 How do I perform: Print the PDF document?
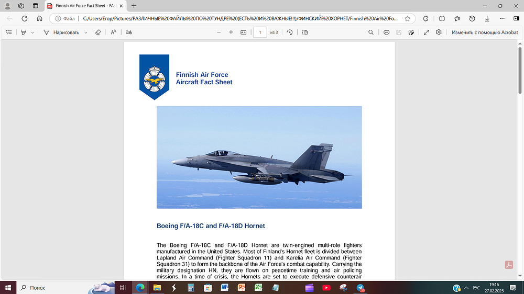coord(386,32)
